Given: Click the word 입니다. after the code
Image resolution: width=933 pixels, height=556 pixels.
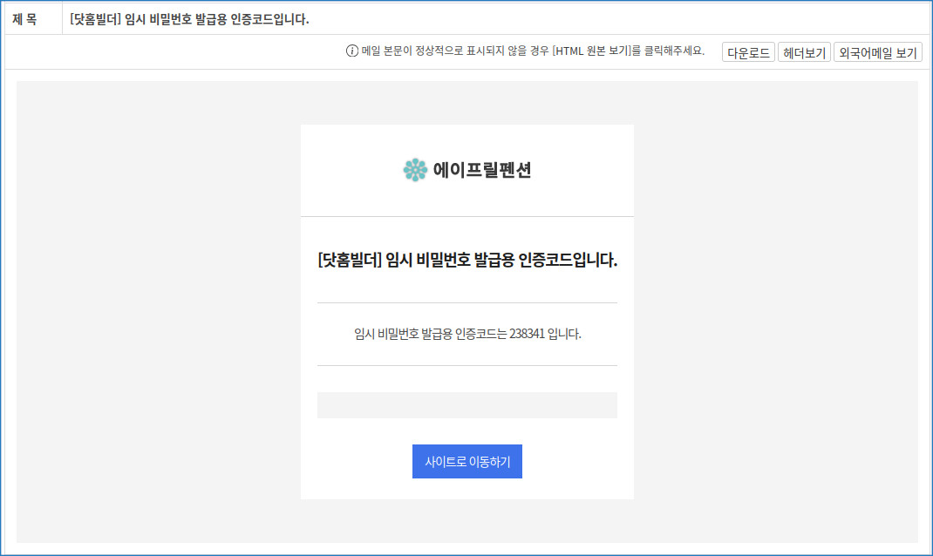Looking at the screenshot, I should (564, 334).
